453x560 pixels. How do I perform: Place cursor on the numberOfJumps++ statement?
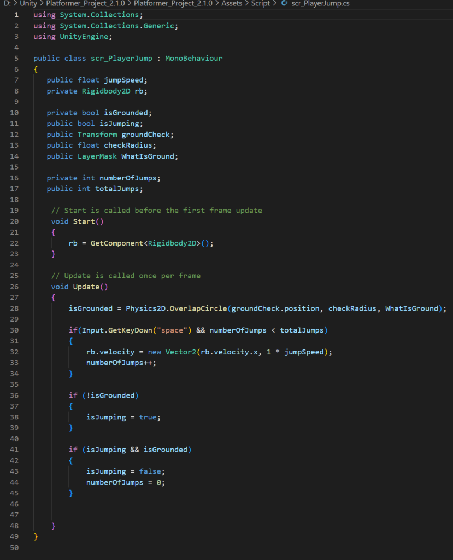(x=120, y=363)
